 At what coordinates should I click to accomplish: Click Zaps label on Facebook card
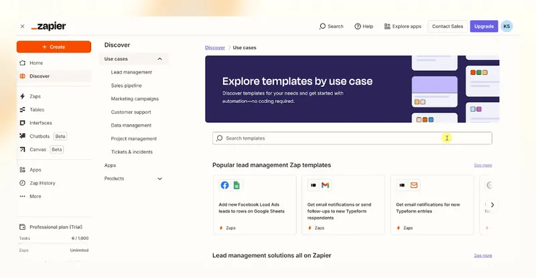point(230,228)
